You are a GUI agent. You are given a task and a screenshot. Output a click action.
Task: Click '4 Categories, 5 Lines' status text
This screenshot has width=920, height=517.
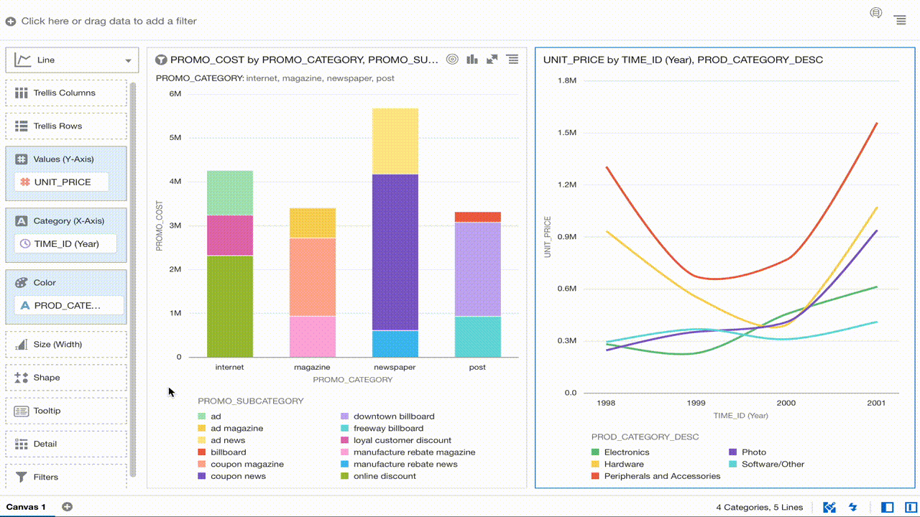click(x=760, y=507)
